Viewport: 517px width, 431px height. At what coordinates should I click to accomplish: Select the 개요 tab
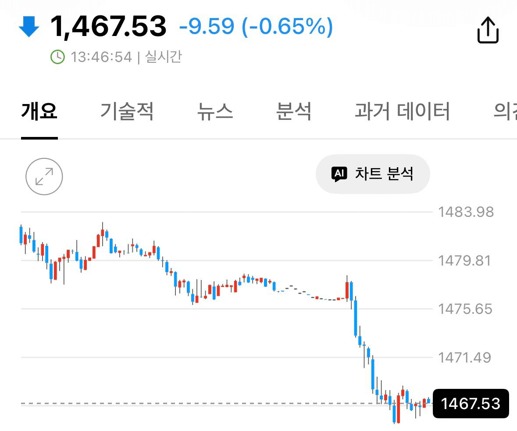coord(39,111)
